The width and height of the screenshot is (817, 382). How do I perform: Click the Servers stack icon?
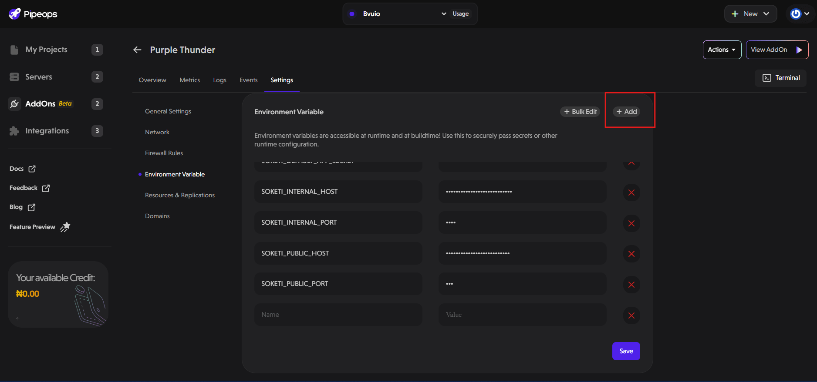(14, 77)
